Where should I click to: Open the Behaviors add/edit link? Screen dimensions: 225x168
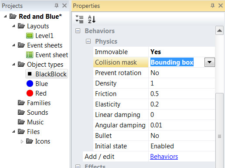point(164,157)
